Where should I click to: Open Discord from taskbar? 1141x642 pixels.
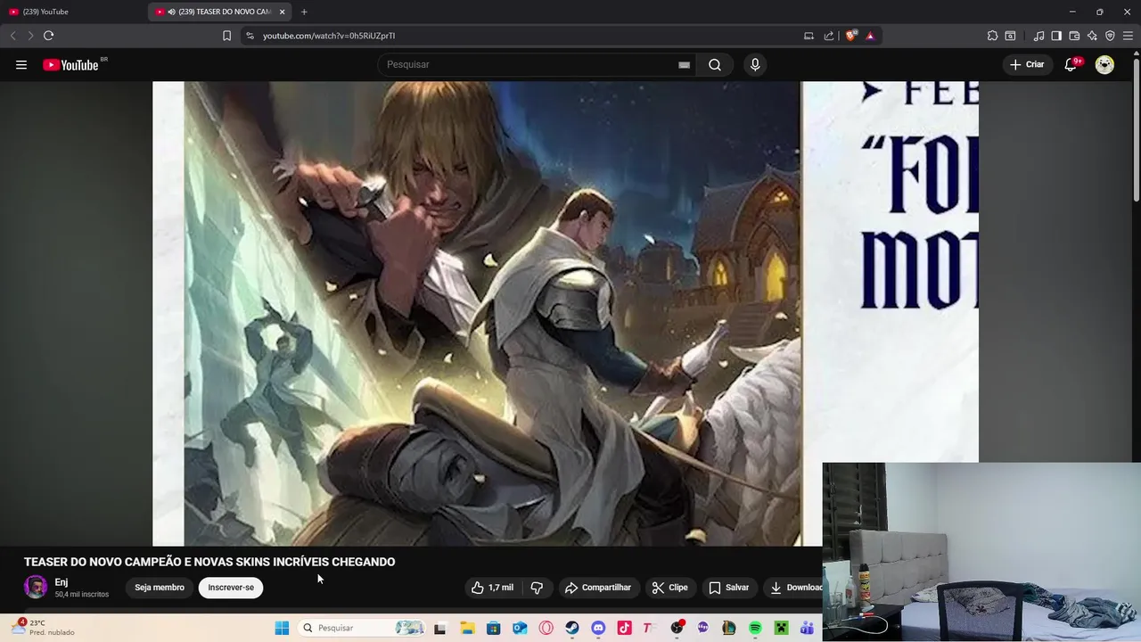tap(598, 628)
